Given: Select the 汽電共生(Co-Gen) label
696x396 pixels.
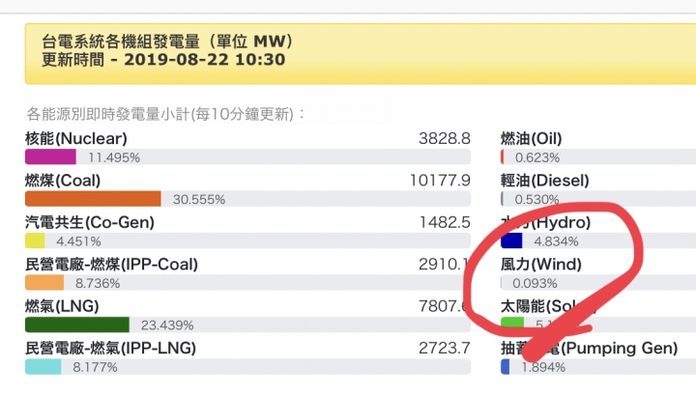Looking at the screenshot, I should [x=90, y=222].
